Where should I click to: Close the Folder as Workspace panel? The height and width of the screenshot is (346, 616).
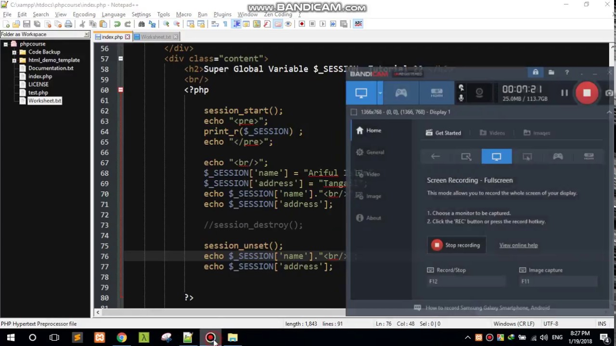click(x=87, y=35)
